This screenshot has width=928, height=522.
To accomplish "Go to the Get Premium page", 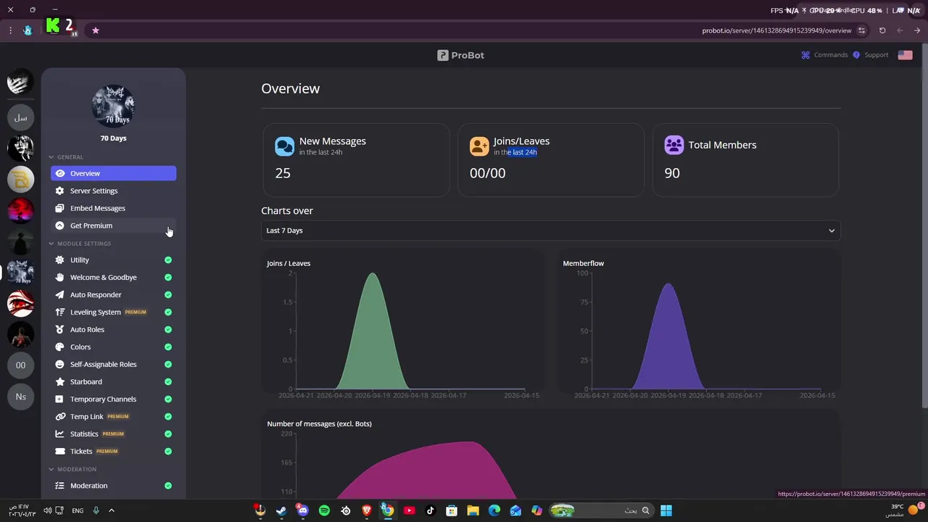I will click(113, 225).
